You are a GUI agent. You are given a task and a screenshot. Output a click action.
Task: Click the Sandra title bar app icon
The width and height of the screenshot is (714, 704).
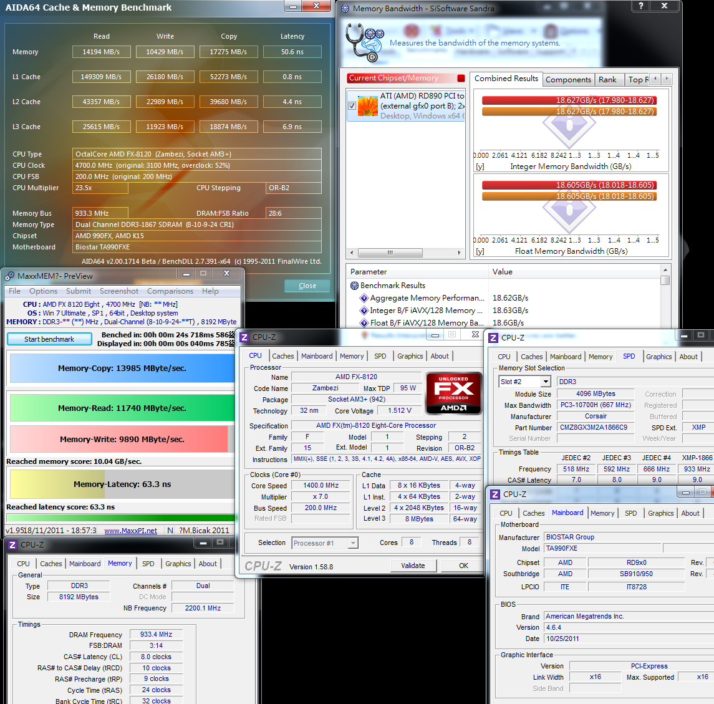[x=345, y=8]
